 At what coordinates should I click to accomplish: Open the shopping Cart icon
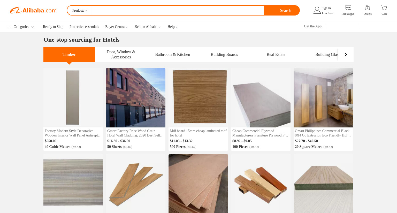(x=384, y=8)
